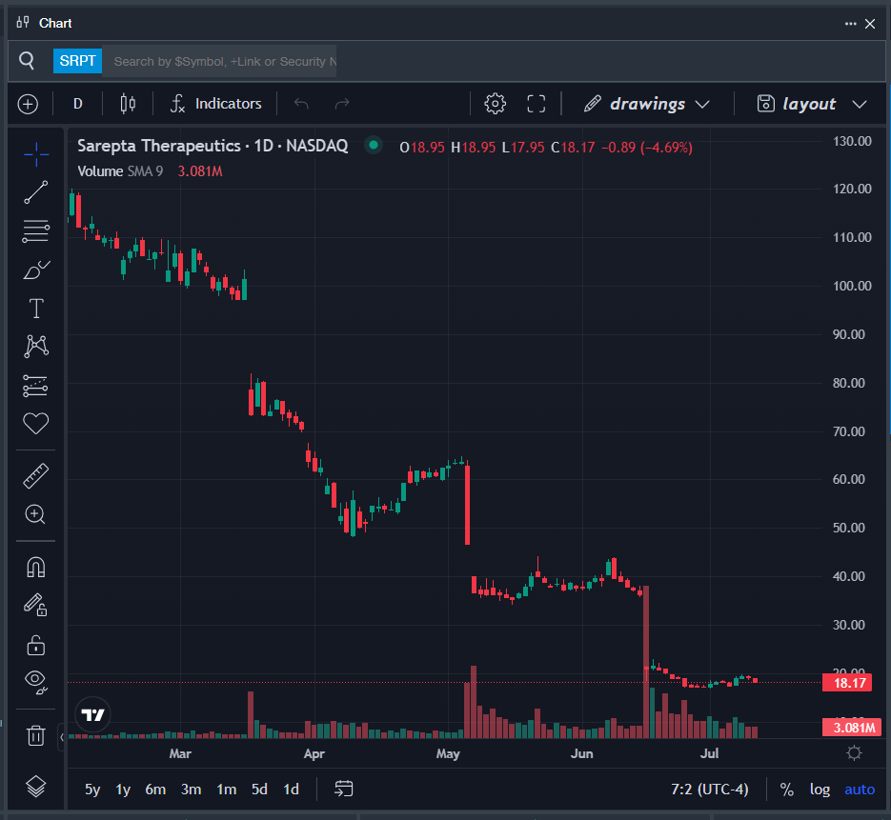Toggle percent scale mode
Image resolution: width=891 pixels, height=820 pixels.
coord(786,790)
